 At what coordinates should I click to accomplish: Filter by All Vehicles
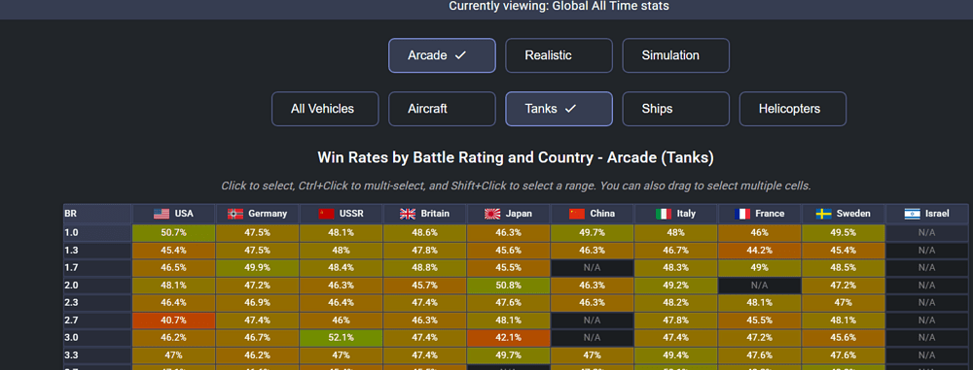[325, 109]
